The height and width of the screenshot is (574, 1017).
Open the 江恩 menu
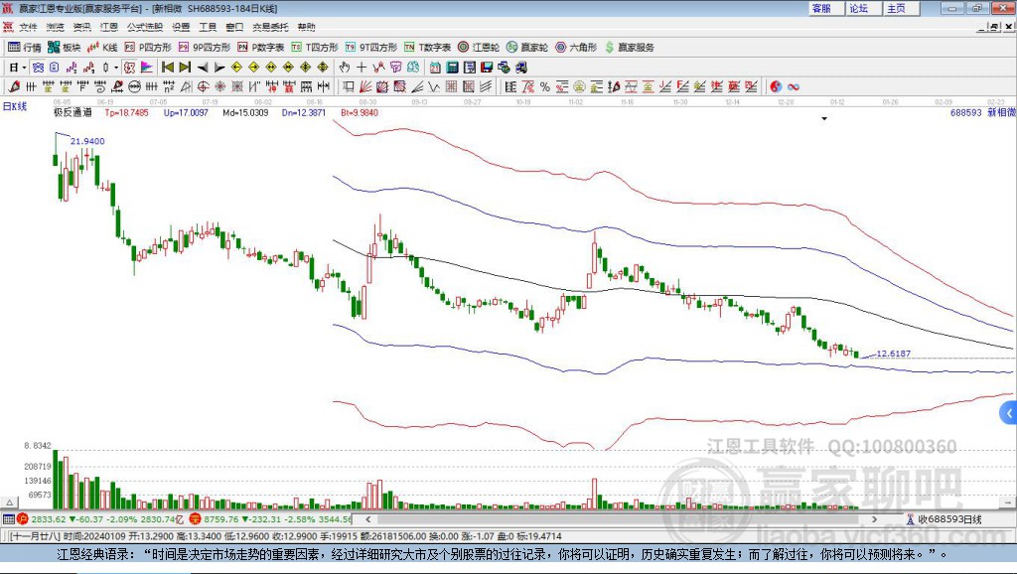point(109,27)
